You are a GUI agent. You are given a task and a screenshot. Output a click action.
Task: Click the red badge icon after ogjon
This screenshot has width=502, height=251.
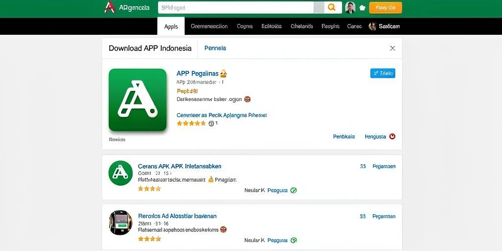(247, 99)
